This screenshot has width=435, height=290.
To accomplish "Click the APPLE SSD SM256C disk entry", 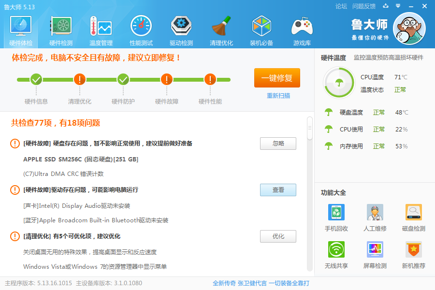I will pos(81,159).
